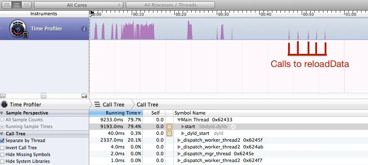Click the 9193.0ms running time value

112,126
